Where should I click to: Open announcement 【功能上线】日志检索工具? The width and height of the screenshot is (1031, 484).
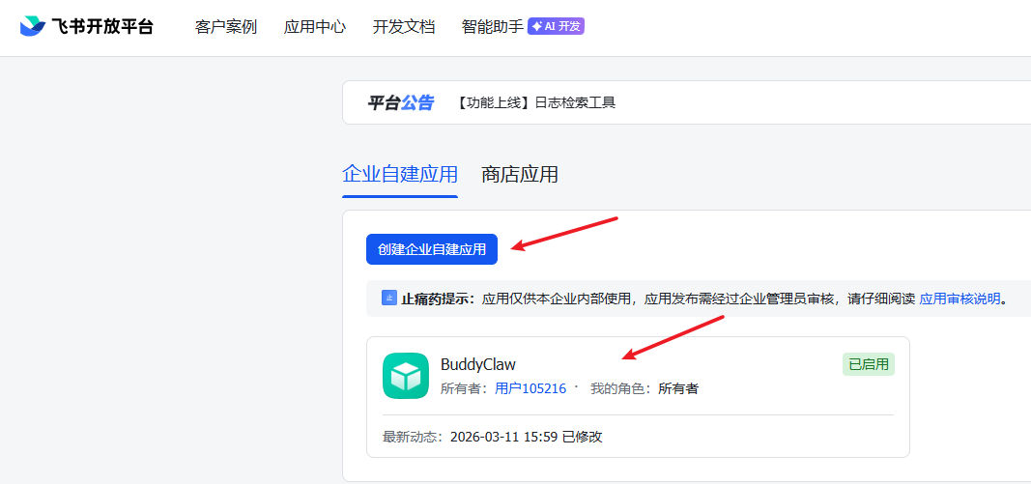coord(535,102)
